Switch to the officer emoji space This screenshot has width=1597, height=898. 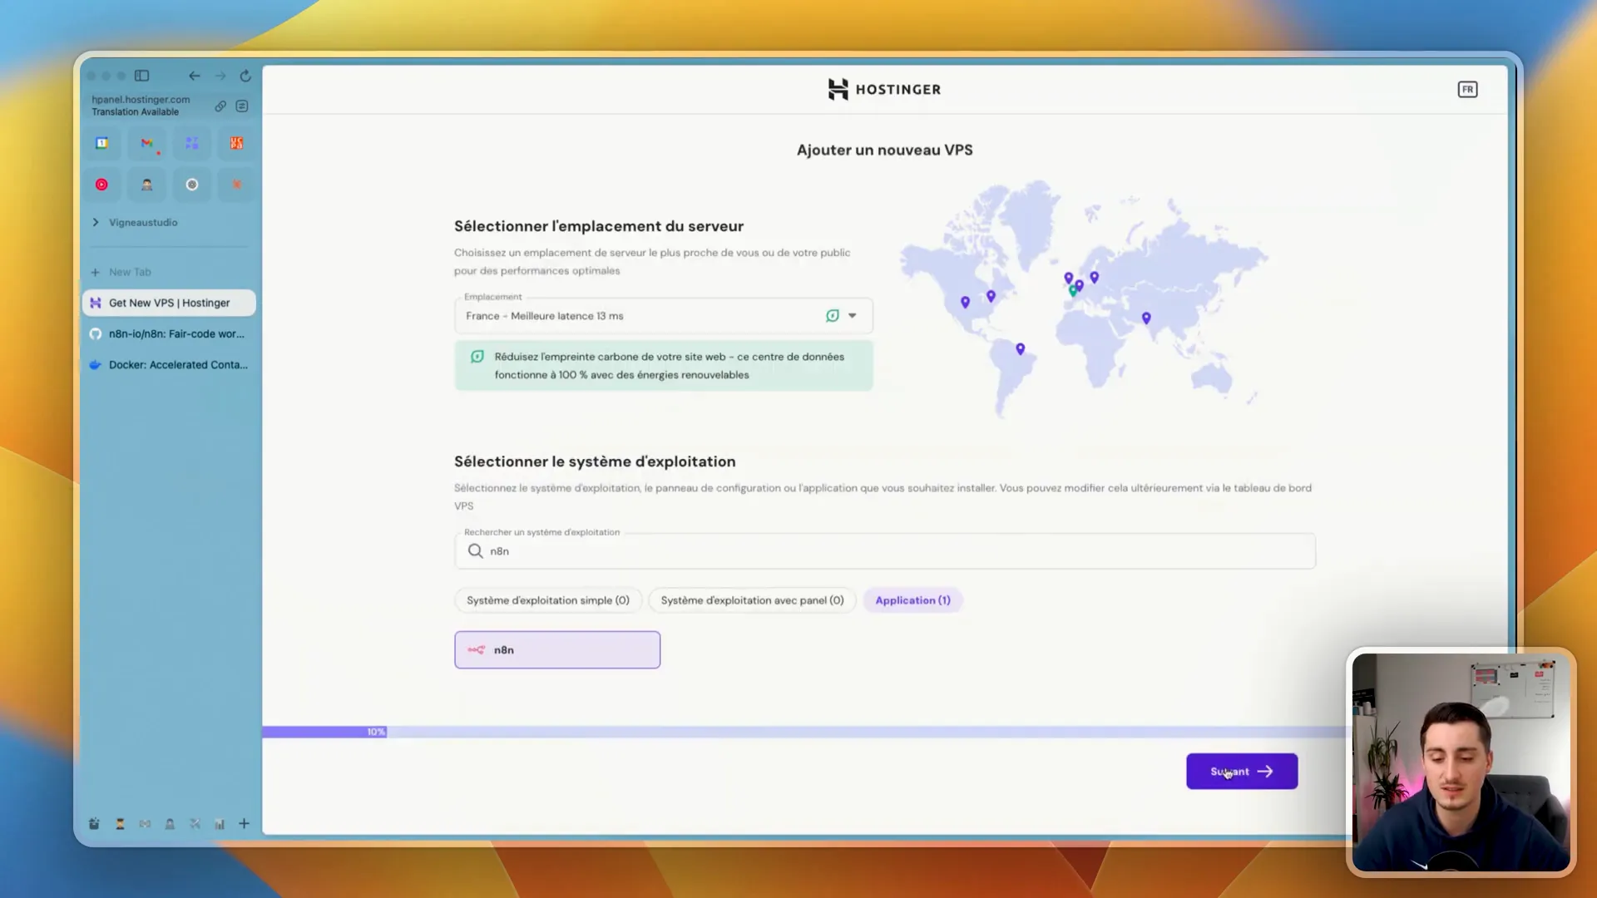(120, 823)
